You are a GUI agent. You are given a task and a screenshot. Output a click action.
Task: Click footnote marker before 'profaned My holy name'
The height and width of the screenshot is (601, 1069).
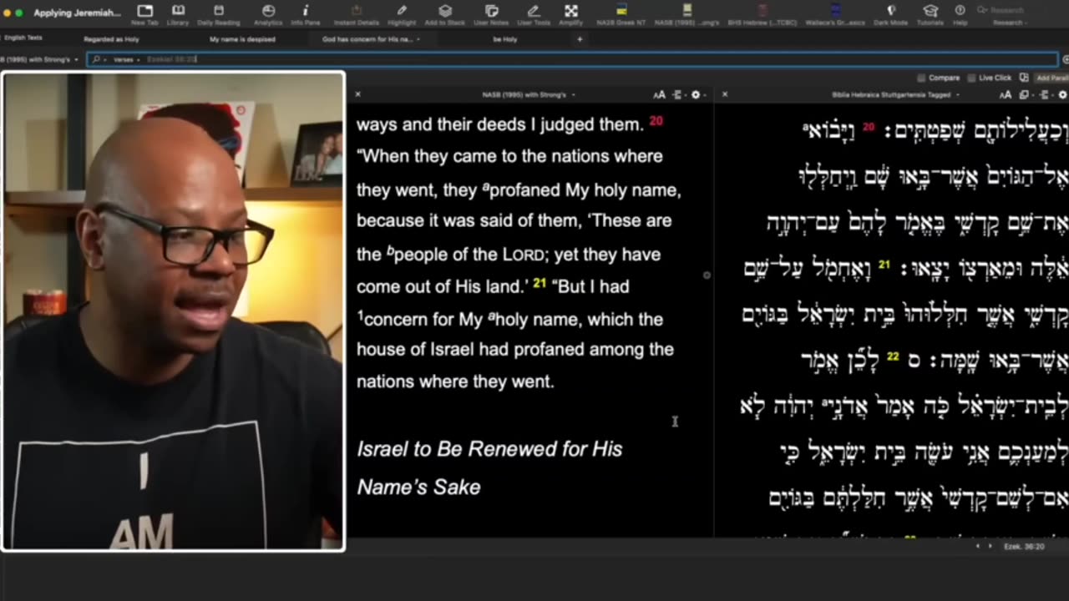[485, 187]
